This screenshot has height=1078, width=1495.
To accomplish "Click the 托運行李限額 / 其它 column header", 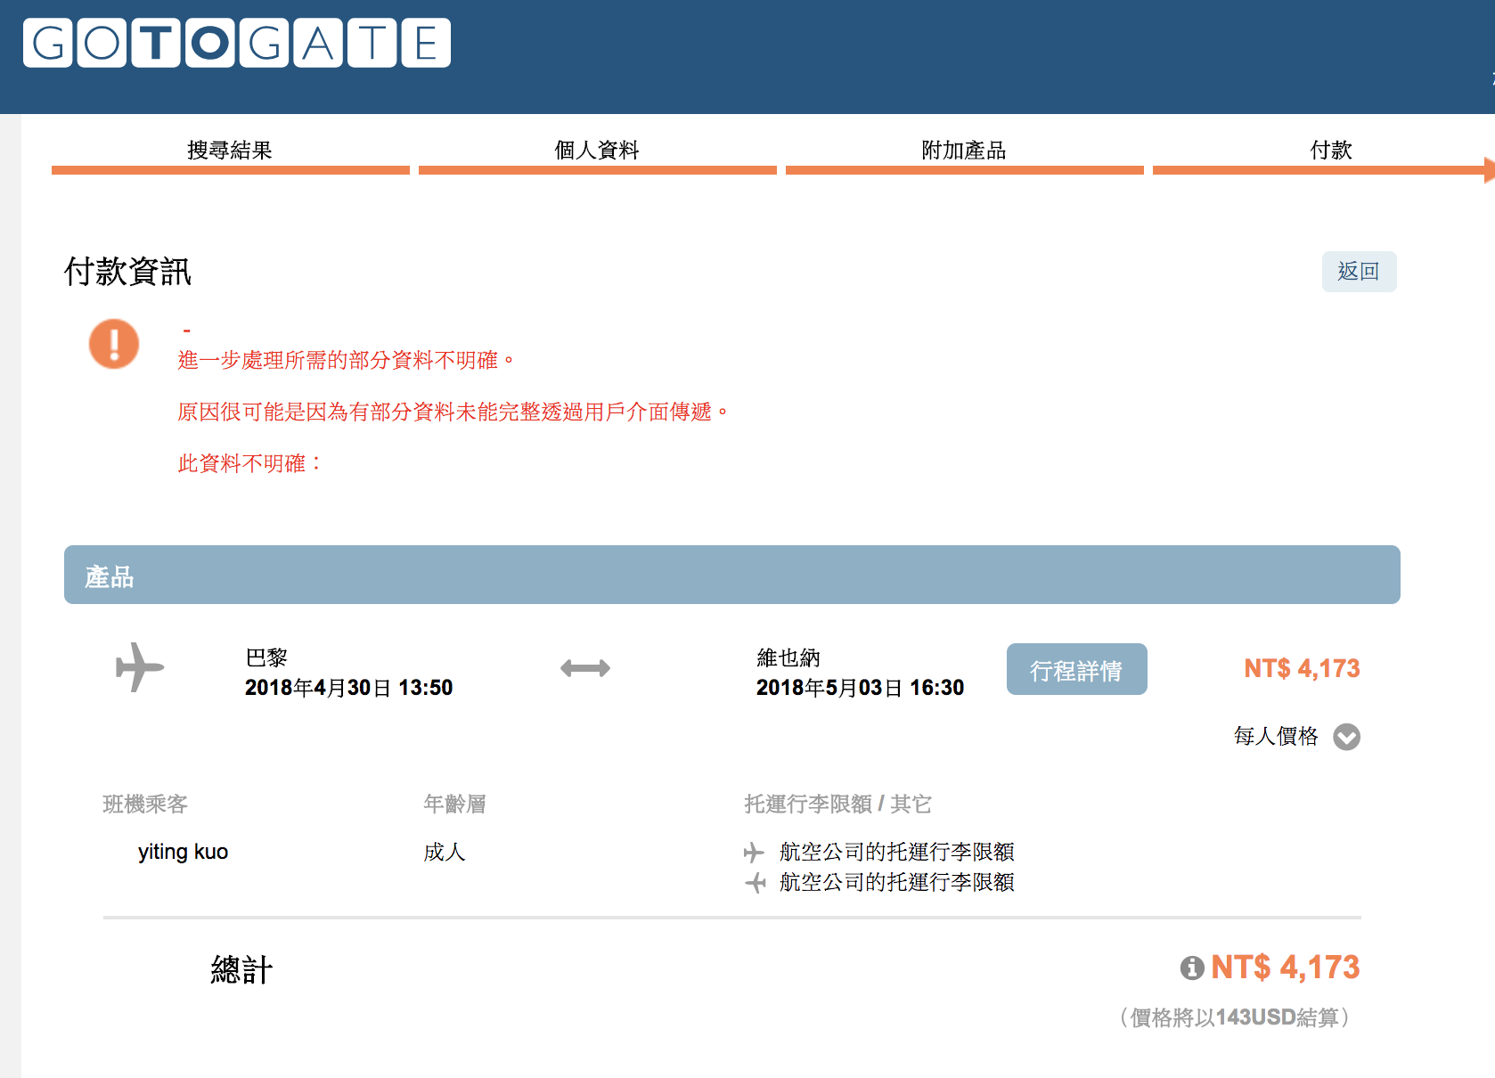I will click(x=837, y=804).
